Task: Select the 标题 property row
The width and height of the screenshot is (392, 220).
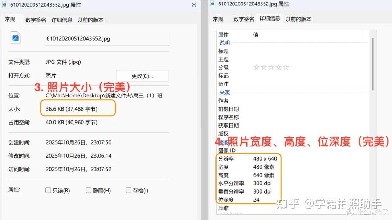Action: [x=293, y=51]
